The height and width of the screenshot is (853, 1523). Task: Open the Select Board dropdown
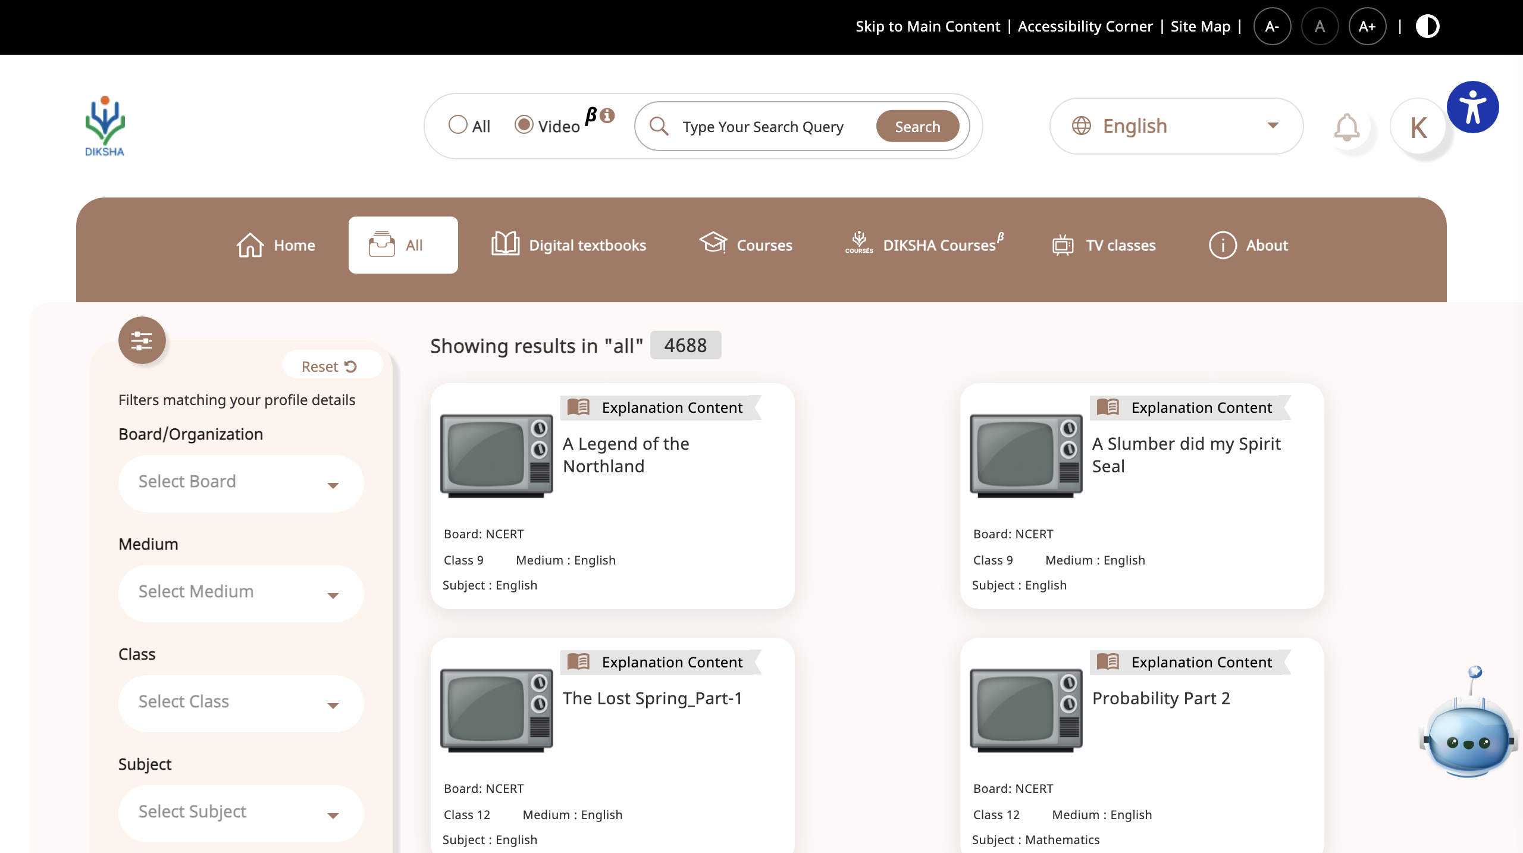[x=240, y=482]
